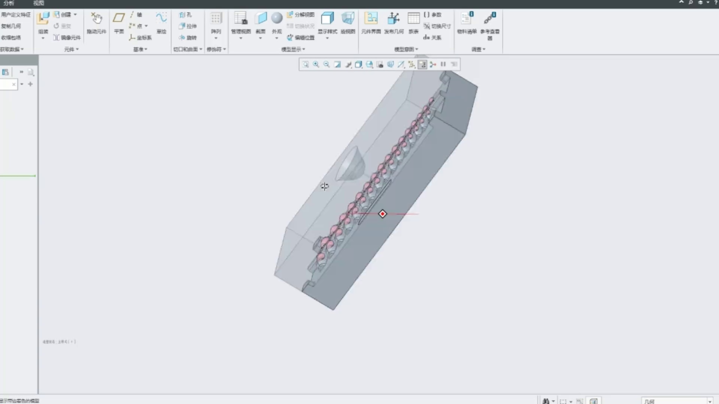Click the 参考查看器 (Reference Viewer) icon
Image resolution: width=719 pixels, height=404 pixels.
pyautogui.click(x=489, y=19)
